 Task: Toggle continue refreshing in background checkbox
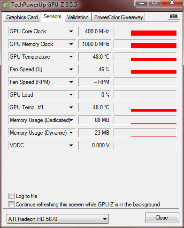pyautogui.click(x=11, y=204)
